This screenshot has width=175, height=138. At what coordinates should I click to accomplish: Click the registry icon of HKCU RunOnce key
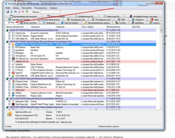point(7,99)
